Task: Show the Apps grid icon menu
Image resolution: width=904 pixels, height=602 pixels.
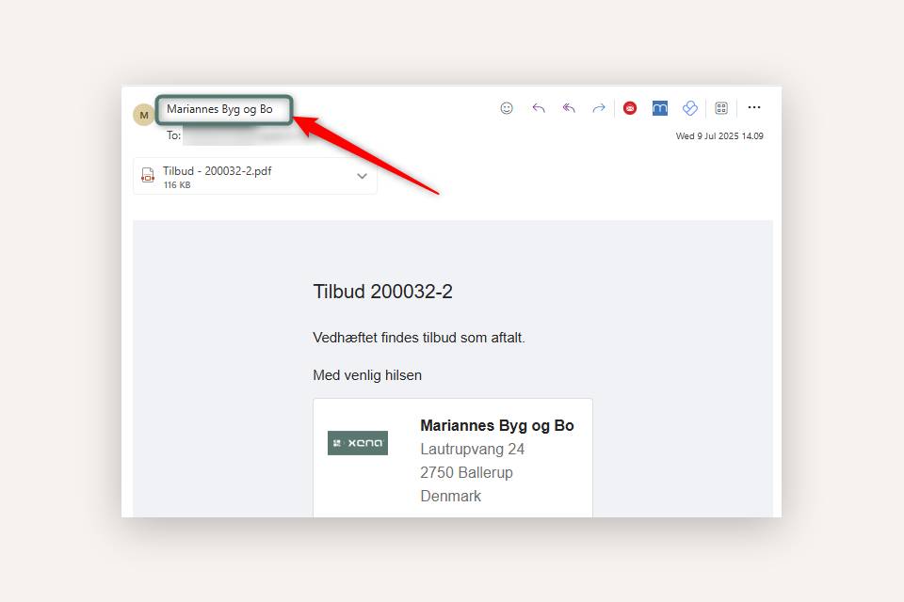Action: coord(721,108)
